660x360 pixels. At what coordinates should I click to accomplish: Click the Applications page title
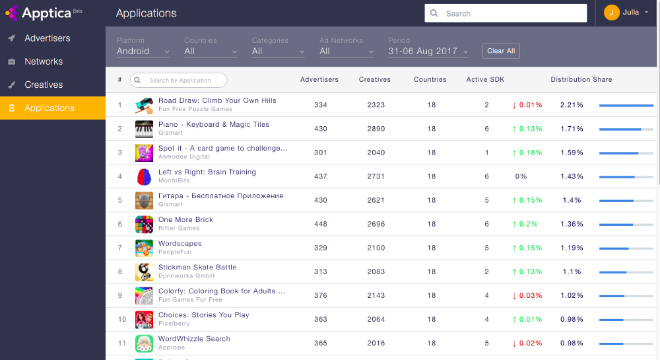pos(146,13)
